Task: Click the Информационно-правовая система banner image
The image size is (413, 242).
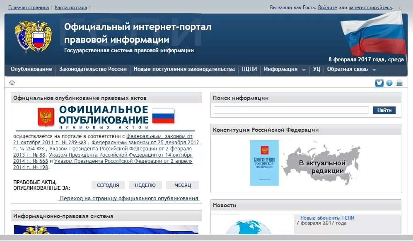Action: pos(106,230)
